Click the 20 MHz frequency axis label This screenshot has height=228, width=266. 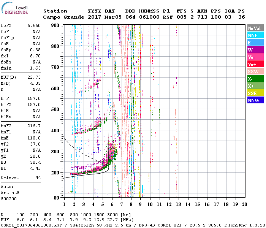tap(244, 204)
